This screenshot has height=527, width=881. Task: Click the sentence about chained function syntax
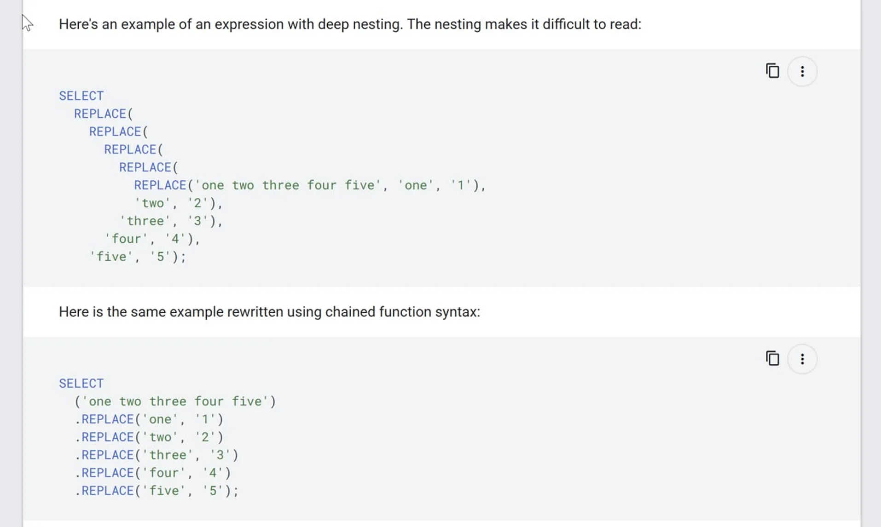[269, 312]
